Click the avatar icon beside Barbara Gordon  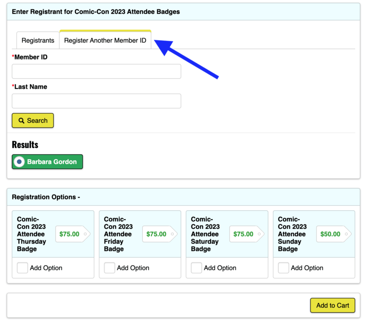(x=19, y=161)
